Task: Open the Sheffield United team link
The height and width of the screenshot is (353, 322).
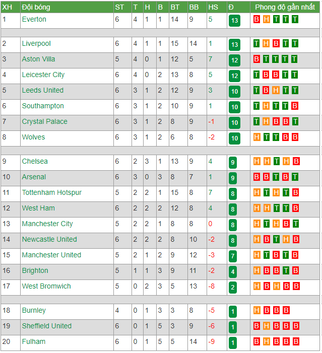Action: coord(47,326)
